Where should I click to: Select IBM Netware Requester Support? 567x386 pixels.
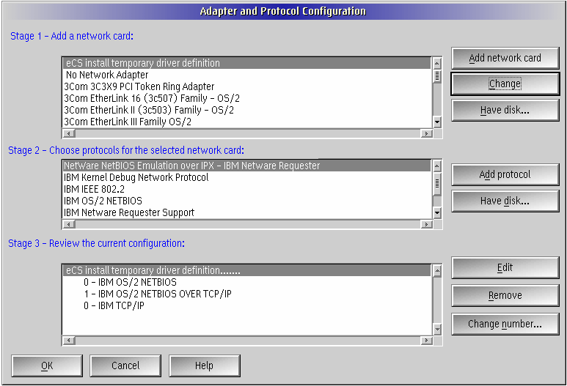[x=247, y=212]
